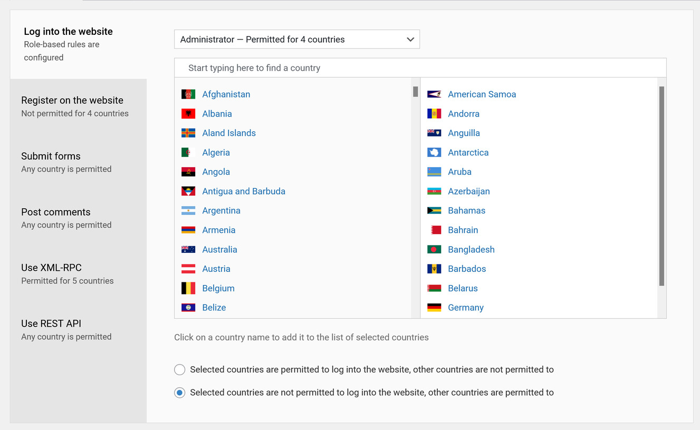Image resolution: width=700 pixels, height=430 pixels.
Task: Click the Azerbaijan country link
Action: coord(468,191)
